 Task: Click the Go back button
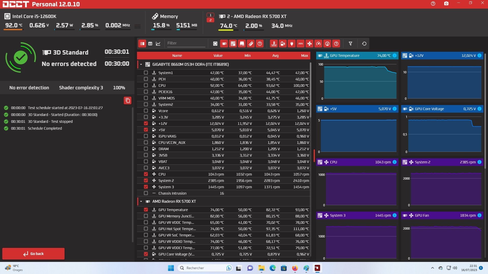[33, 253]
